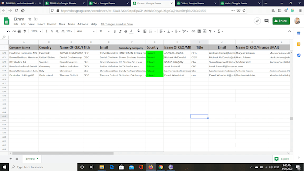The image size is (304, 171).
Task: Click the print icon
Action: tap(19, 31)
